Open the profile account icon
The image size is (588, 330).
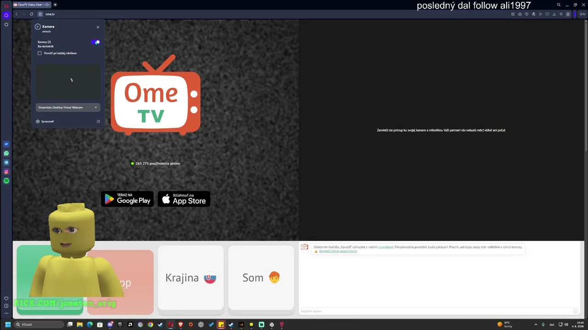(x=568, y=14)
